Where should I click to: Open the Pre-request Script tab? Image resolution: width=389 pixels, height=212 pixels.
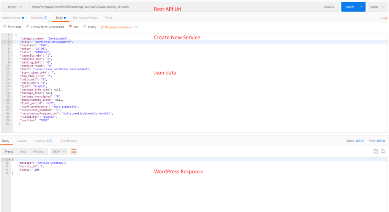point(85,17)
